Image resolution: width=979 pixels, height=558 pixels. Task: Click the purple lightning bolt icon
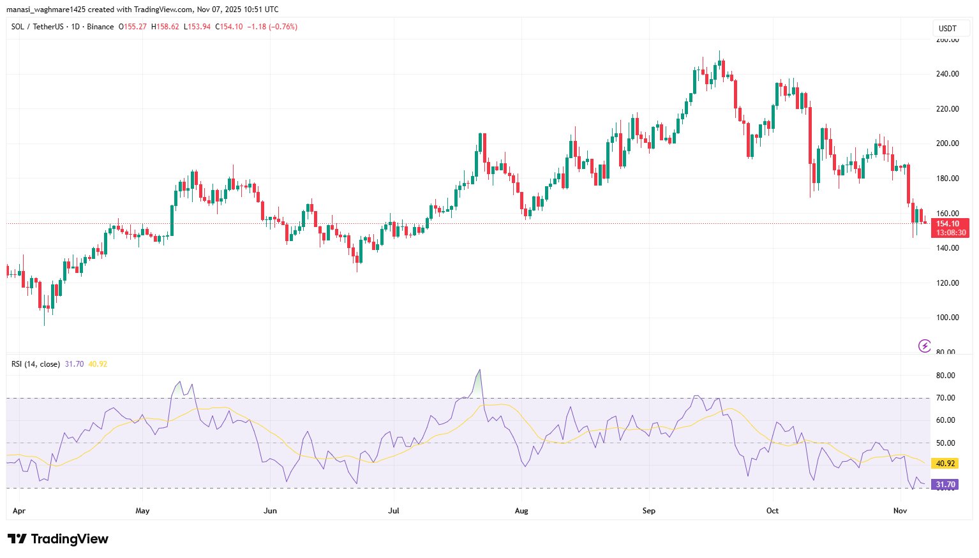pos(924,346)
